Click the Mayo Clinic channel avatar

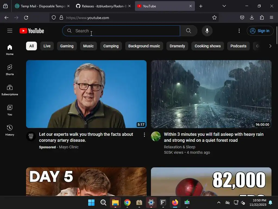[x=31, y=136]
